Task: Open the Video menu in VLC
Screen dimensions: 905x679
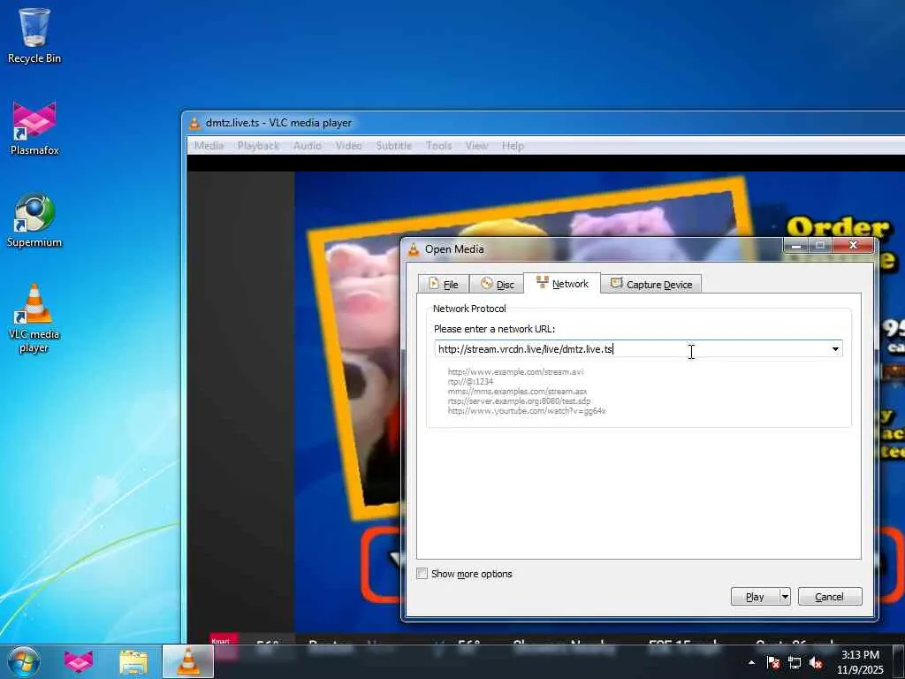Action: click(348, 146)
